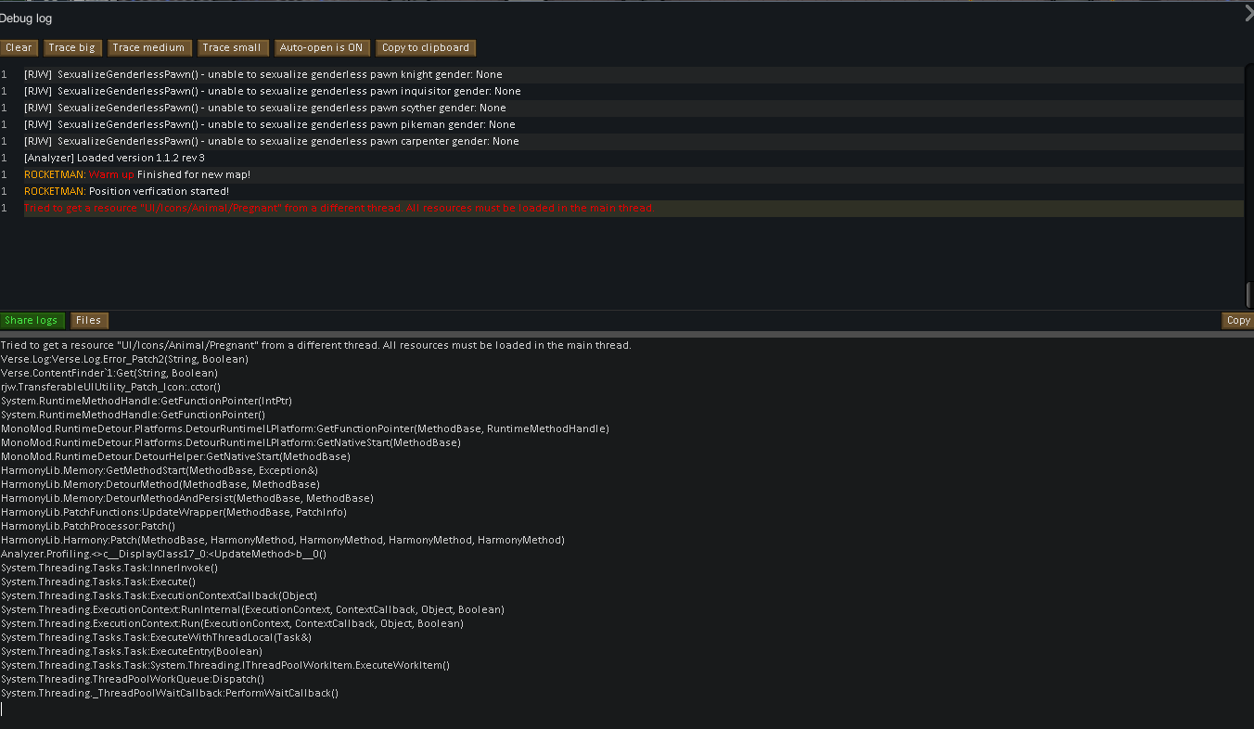Select the pawn inquisitor gender log entry
The image size is (1254, 729).
(x=621, y=91)
